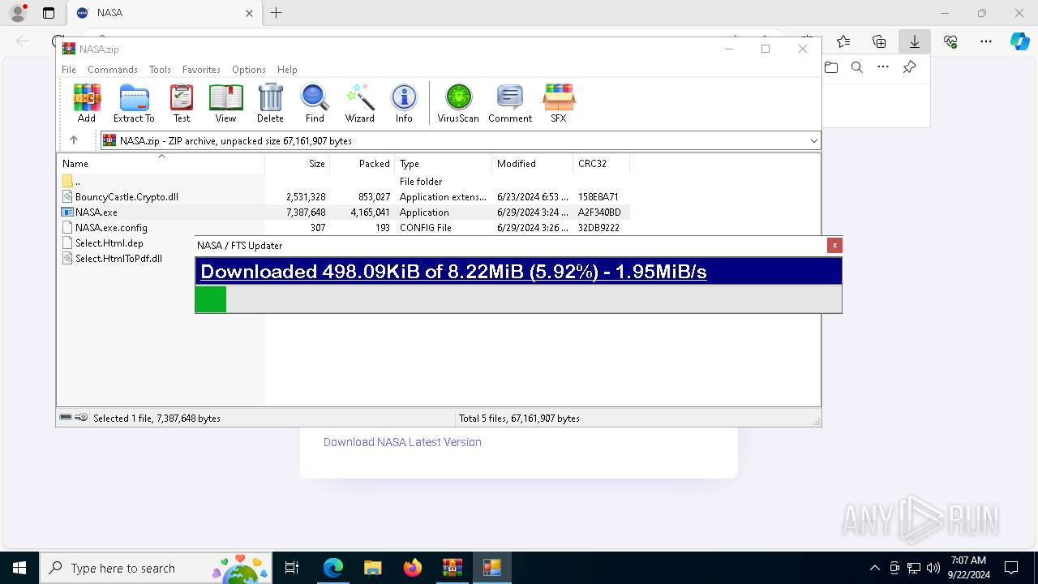Open the volume control in tray
The image size is (1038, 584).
tap(933, 568)
